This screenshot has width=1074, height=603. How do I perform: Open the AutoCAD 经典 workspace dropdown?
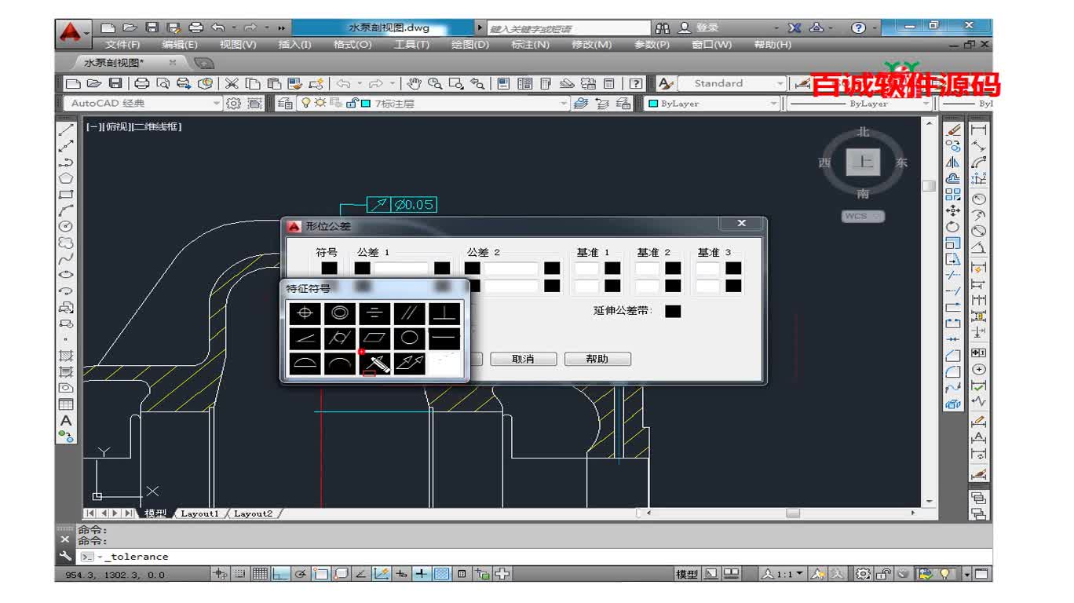click(216, 103)
